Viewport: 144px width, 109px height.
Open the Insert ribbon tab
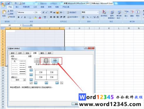click(x=17, y=7)
